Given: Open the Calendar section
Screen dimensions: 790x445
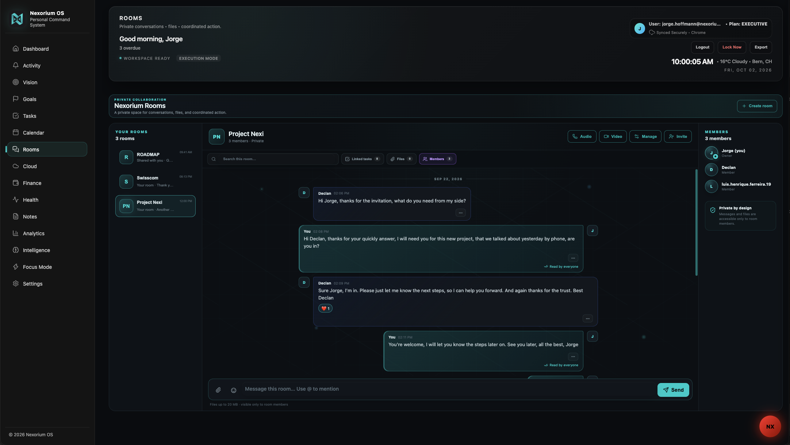Looking at the screenshot, I should pyautogui.click(x=47, y=133).
